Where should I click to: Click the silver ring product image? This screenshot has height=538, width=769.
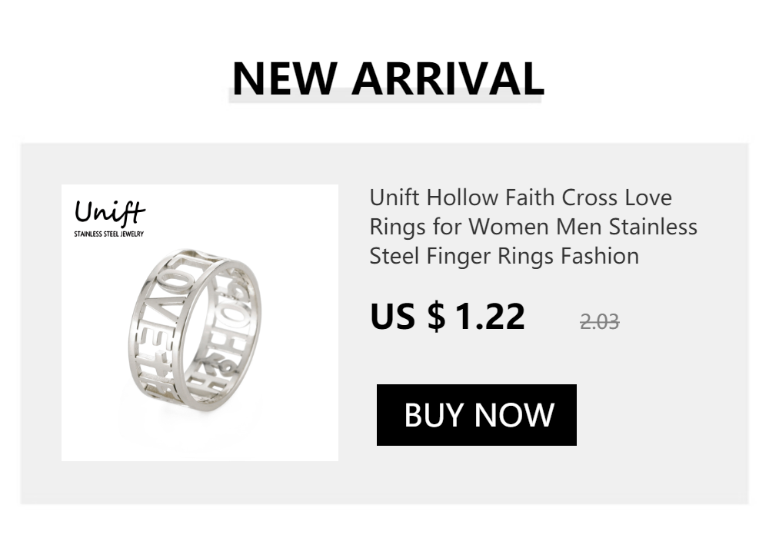pos(198,330)
